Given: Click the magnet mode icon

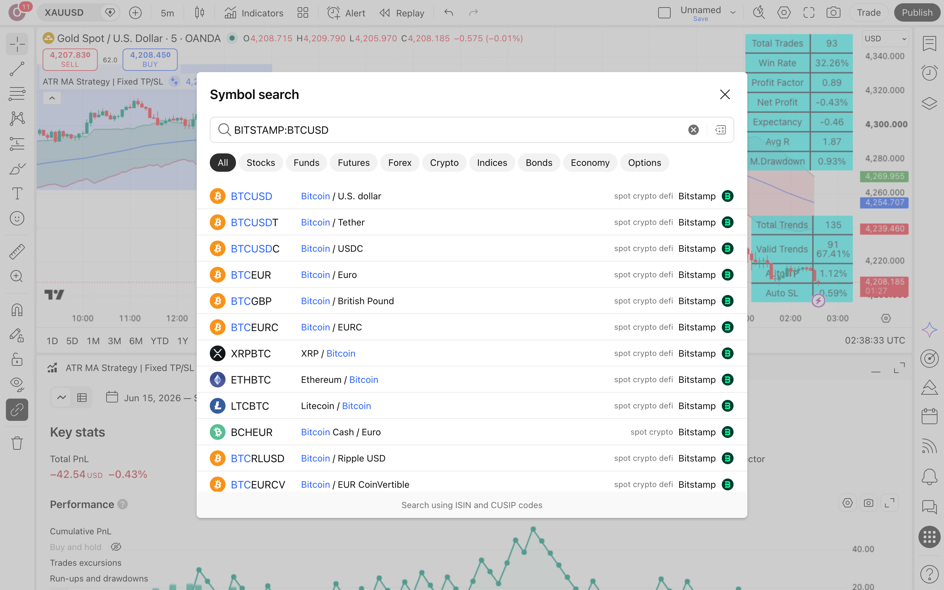Looking at the screenshot, I should tap(17, 310).
